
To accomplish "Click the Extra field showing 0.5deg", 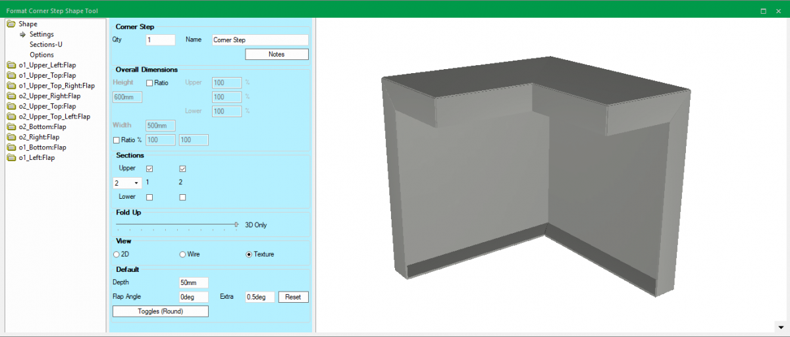I will [259, 297].
